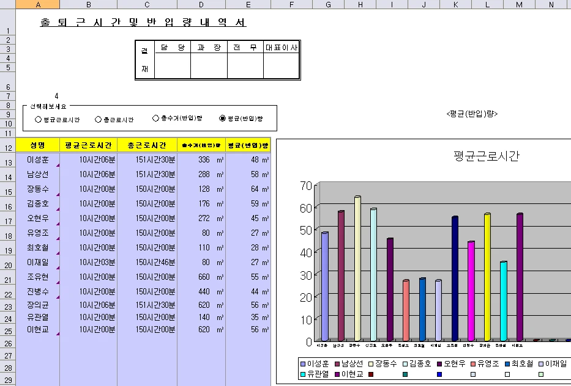Click the 선택해보세요 group box label
Screen dimensions: 571x386
(48, 106)
